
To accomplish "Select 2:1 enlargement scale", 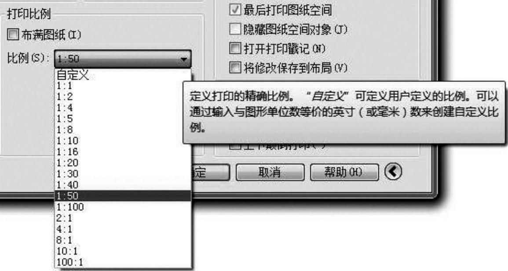I will [x=123, y=218].
